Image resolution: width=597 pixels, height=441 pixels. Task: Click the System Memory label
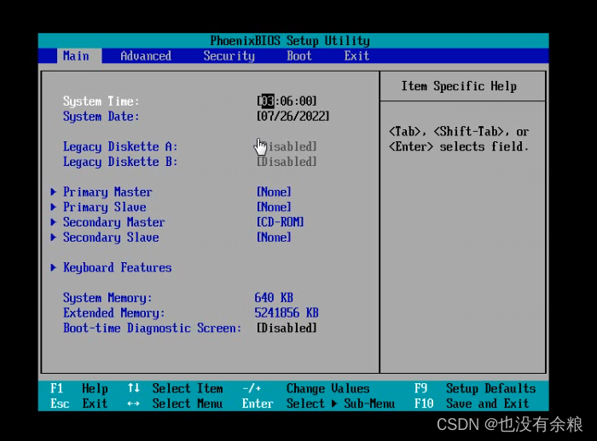point(107,298)
